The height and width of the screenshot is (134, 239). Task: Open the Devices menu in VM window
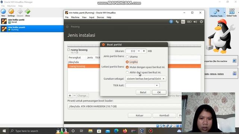pyautogui.click(x=100, y=17)
